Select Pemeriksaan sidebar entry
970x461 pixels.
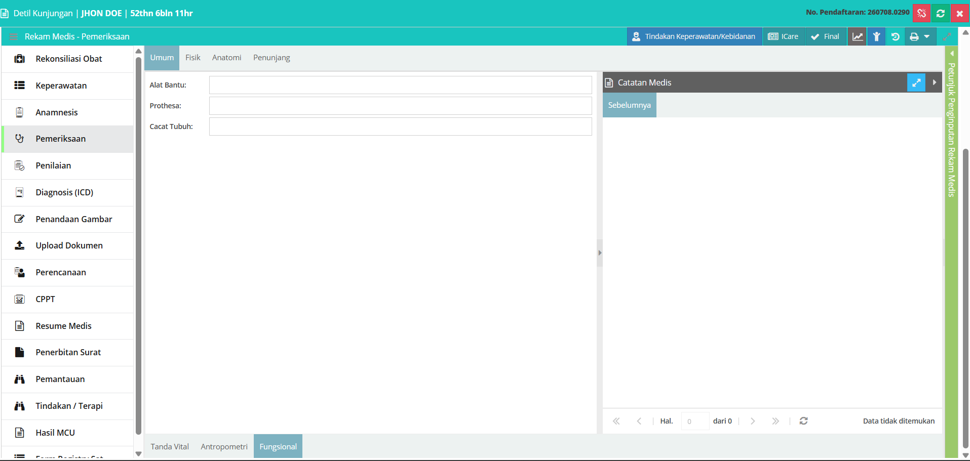tap(68, 139)
